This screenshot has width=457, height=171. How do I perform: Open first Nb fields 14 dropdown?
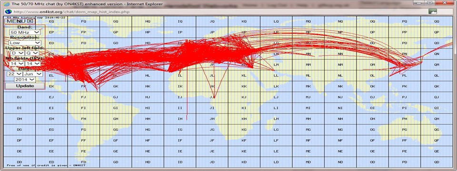(x=17, y=63)
